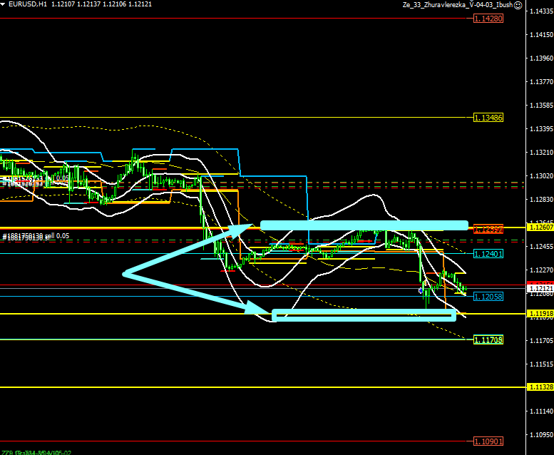Click the yellow 1.11918 price axis tag
Viewport: 554px width, 455px height.
click(x=540, y=314)
